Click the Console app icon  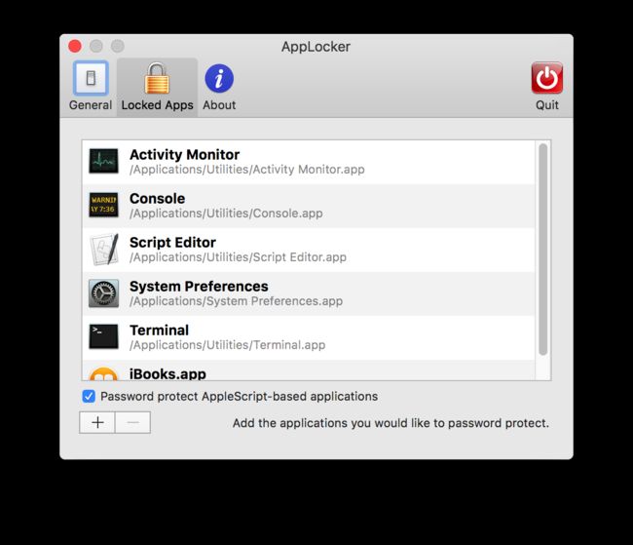pyautogui.click(x=104, y=205)
